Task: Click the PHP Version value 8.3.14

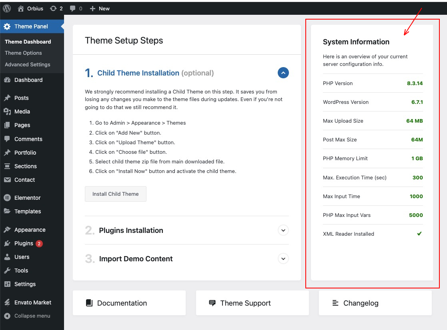Action: 415,83
